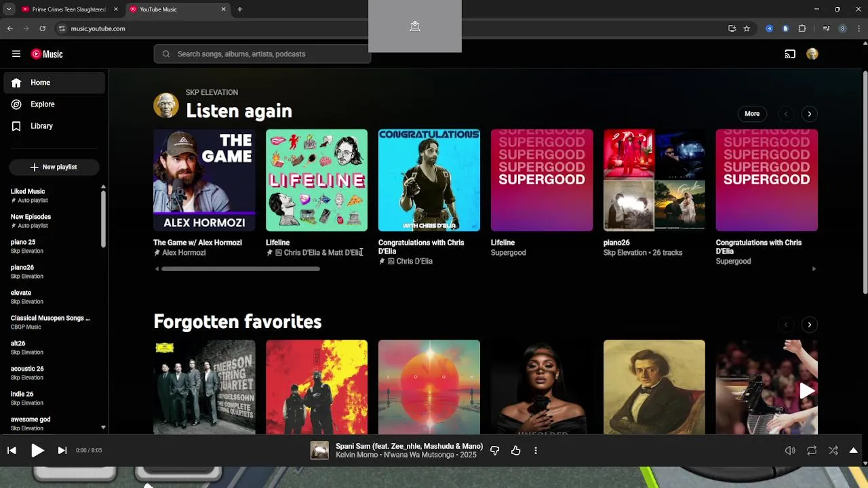Screen dimensions: 868x488
Task: Click the main page vertical scrollbar
Action: (865, 182)
